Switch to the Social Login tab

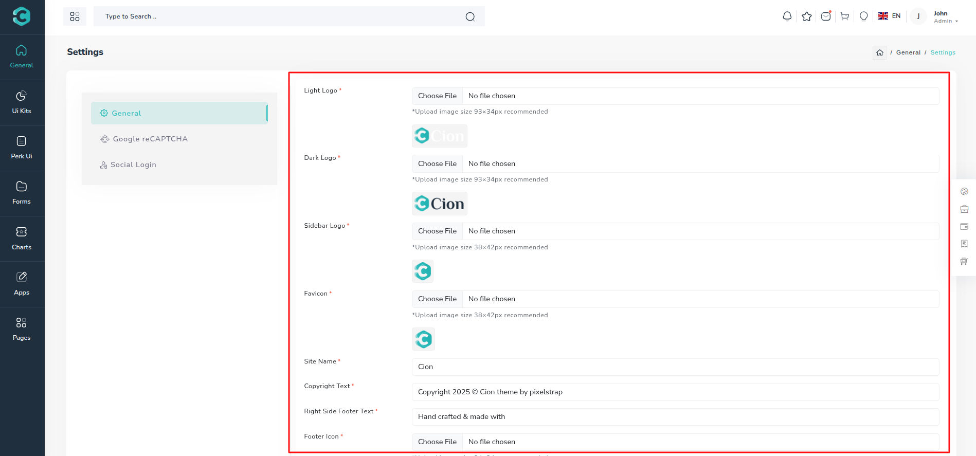133,165
